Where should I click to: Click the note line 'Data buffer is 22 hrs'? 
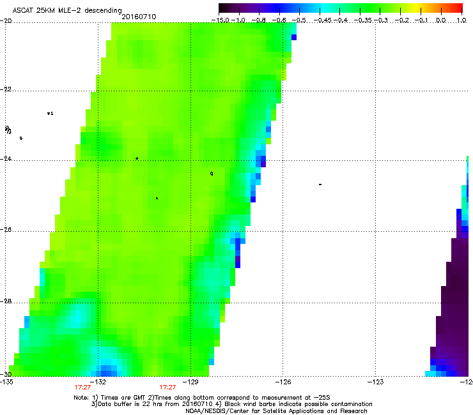pyautogui.click(x=231, y=404)
